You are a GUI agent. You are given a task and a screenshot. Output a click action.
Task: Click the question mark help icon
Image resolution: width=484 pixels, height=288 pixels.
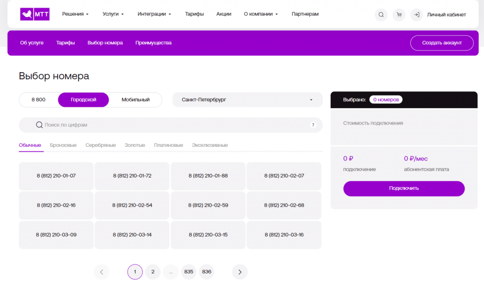312,125
